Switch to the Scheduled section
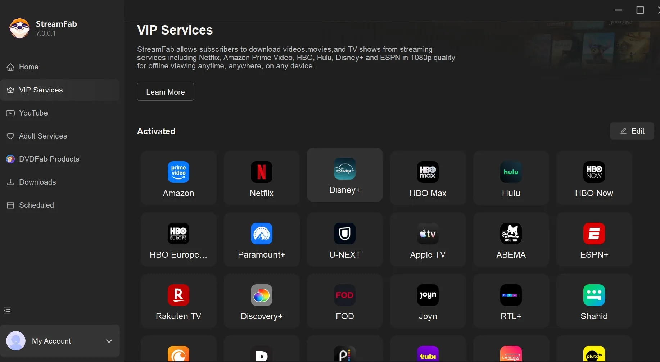Viewport: 660px width, 362px height. click(x=36, y=205)
